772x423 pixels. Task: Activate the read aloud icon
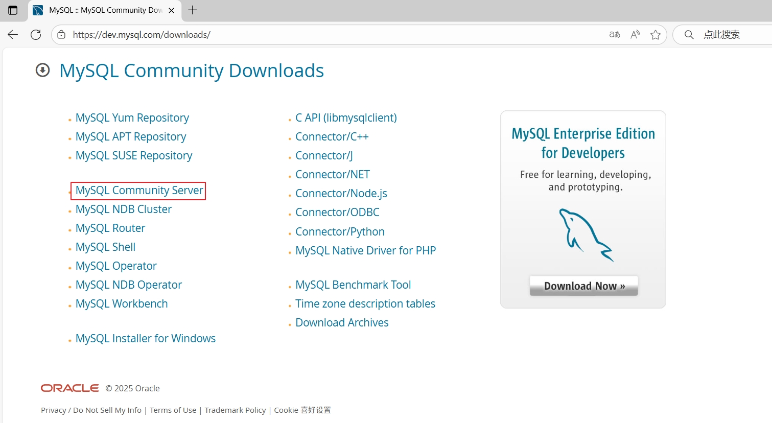(x=635, y=35)
